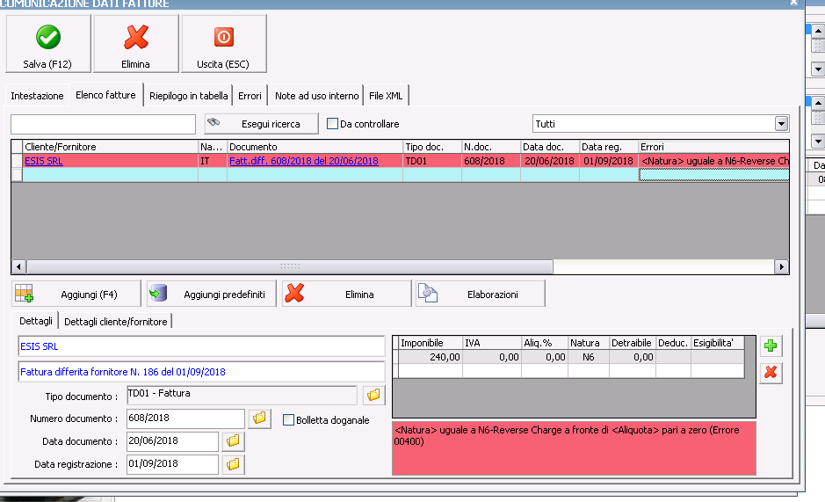The height and width of the screenshot is (502, 825).
Task: Open the Riepilogo in tabella tab
Action: point(188,96)
